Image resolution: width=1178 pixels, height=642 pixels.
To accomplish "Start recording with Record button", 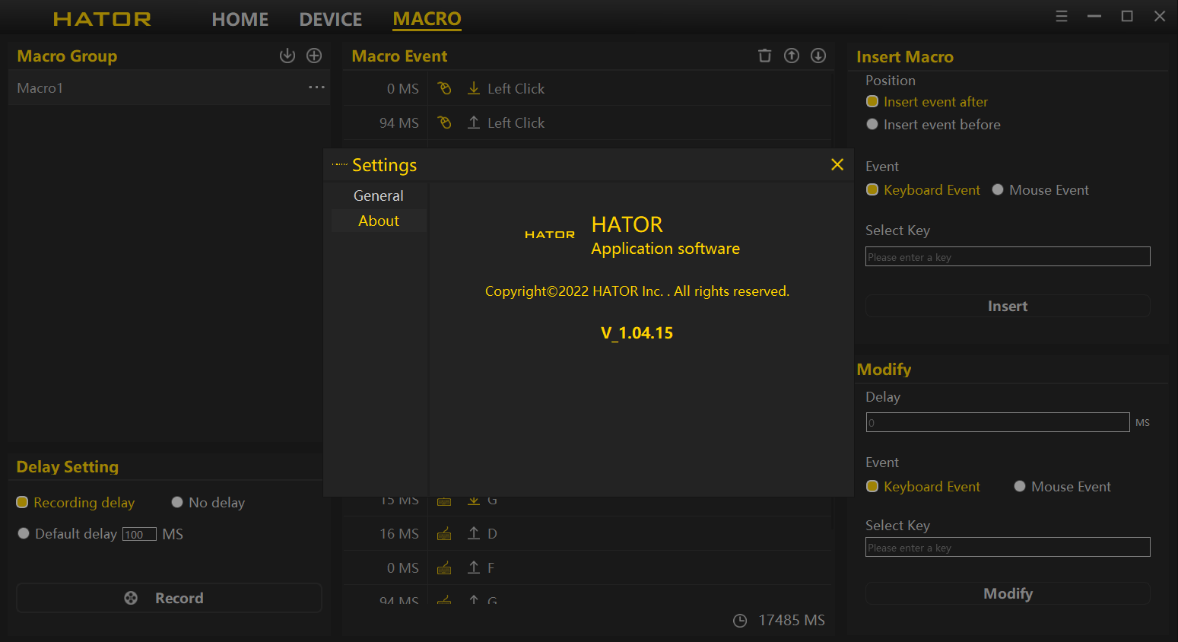I will coord(169,598).
